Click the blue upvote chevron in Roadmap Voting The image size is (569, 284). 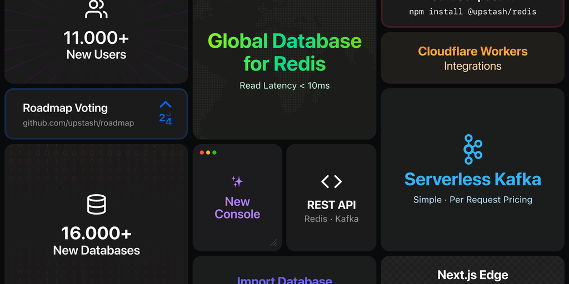point(166,104)
